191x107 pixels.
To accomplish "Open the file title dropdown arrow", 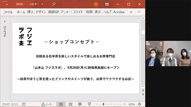I will click(42, 4).
